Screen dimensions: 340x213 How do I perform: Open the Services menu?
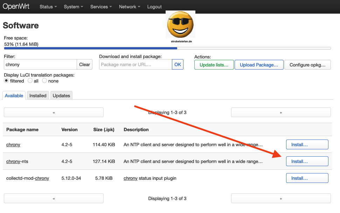coord(100,7)
